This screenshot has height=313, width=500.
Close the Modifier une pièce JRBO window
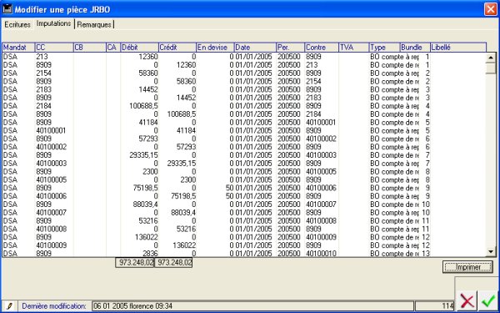pos(491,9)
